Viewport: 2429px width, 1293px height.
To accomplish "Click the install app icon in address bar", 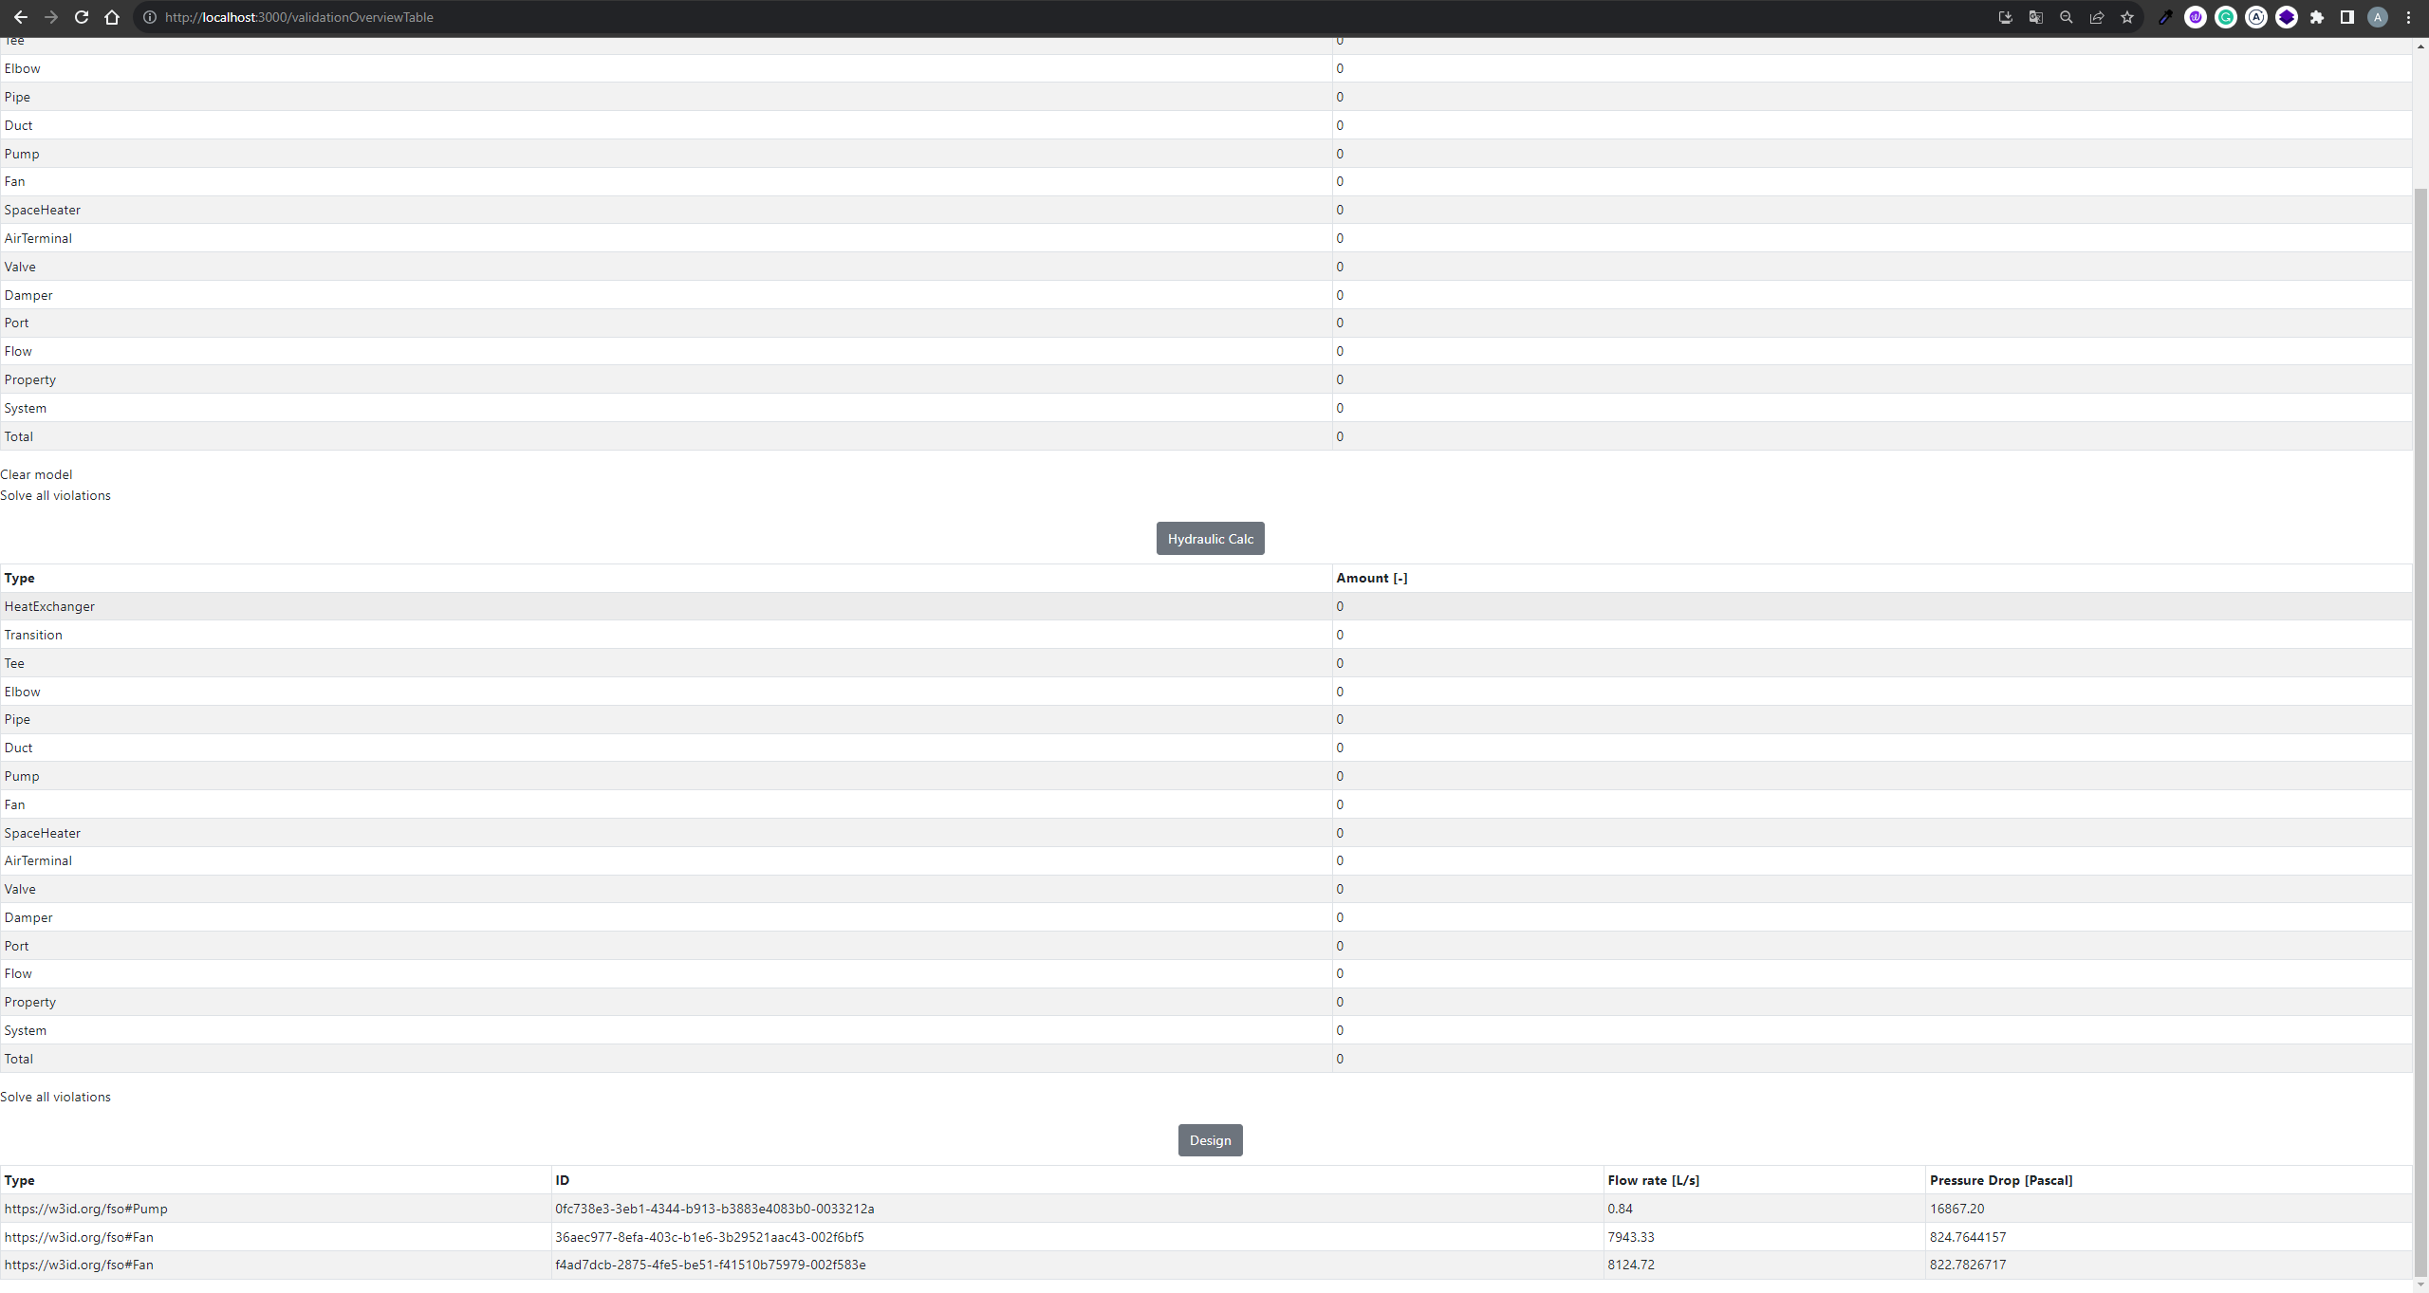I will [x=2005, y=17].
